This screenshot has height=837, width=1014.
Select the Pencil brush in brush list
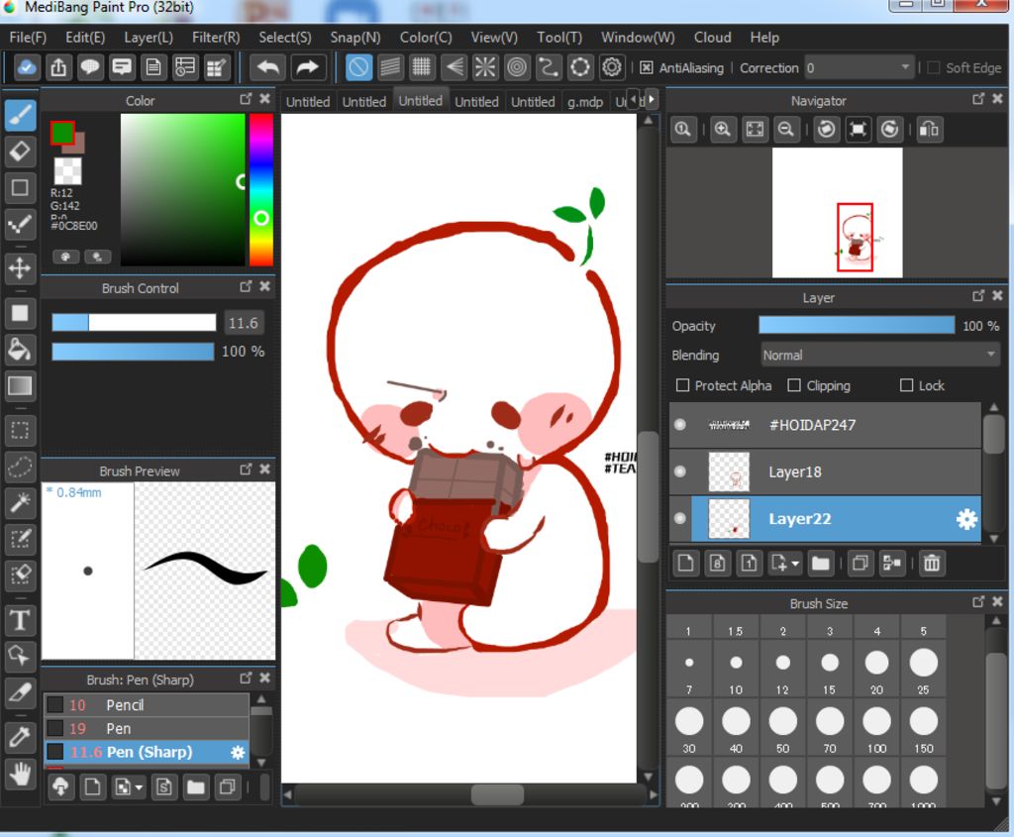147,704
